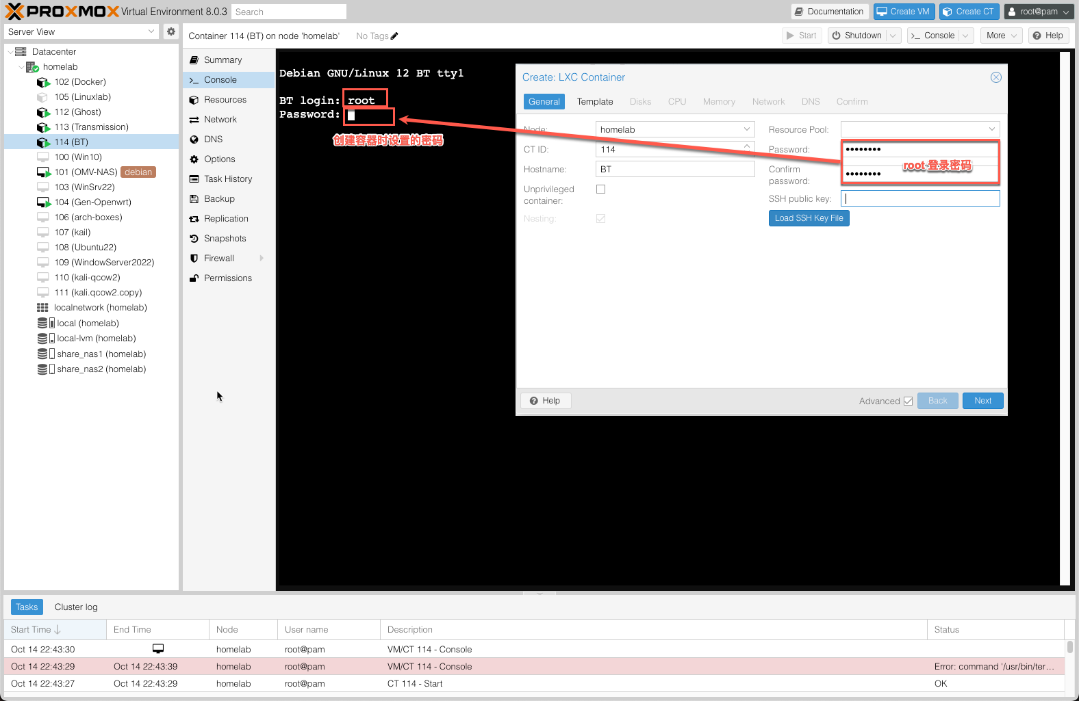The width and height of the screenshot is (1079, 701).
Task: Sort by the Start Time column header
Action: (x=55, y=630)
